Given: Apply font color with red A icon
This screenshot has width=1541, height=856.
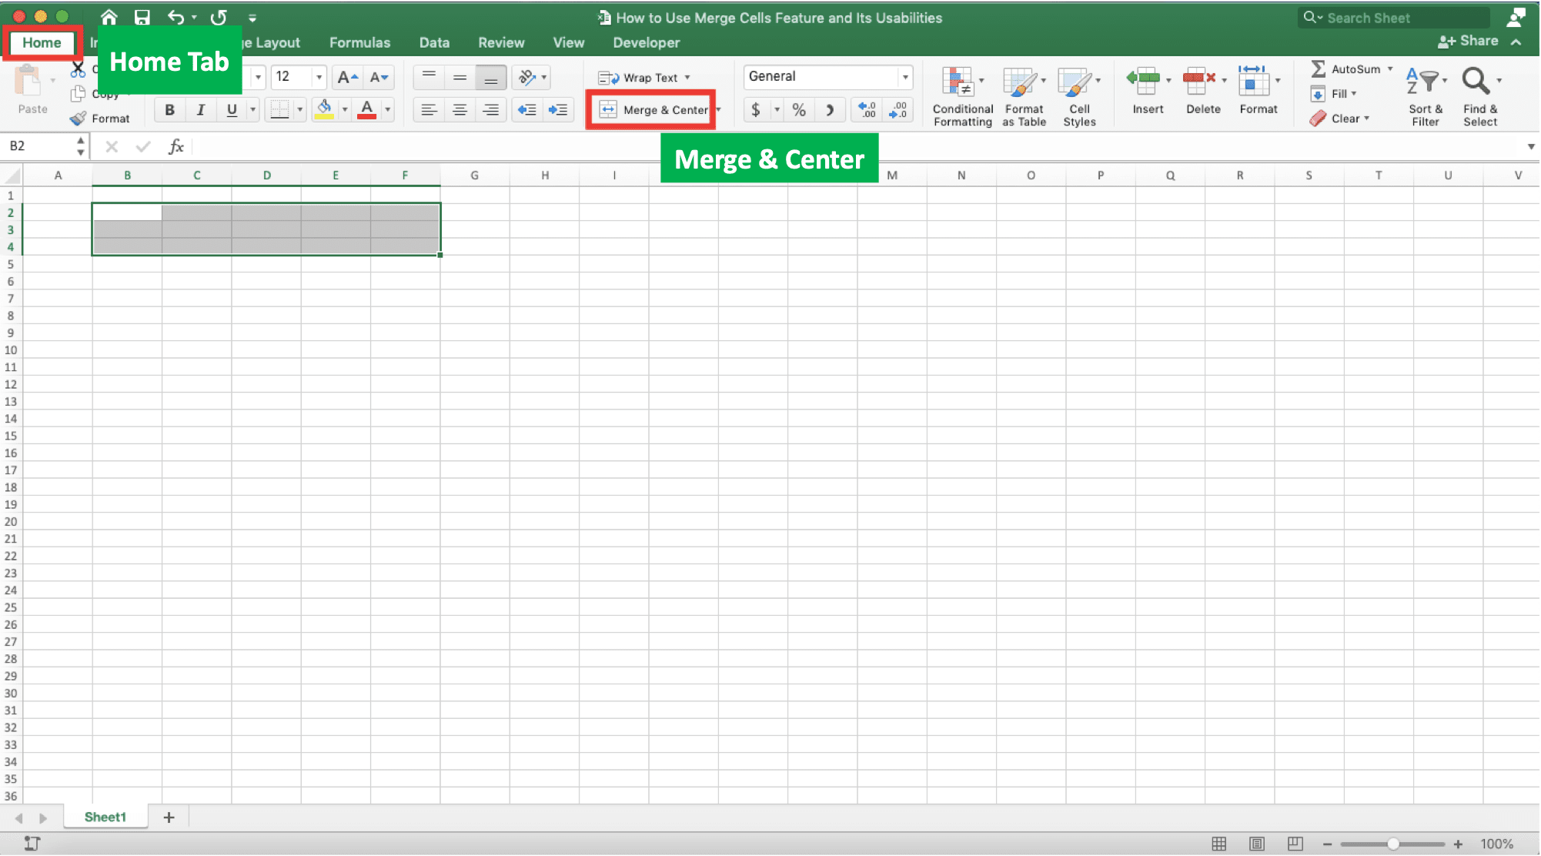Looking at the screenshot, I should [x=367, y=109].
